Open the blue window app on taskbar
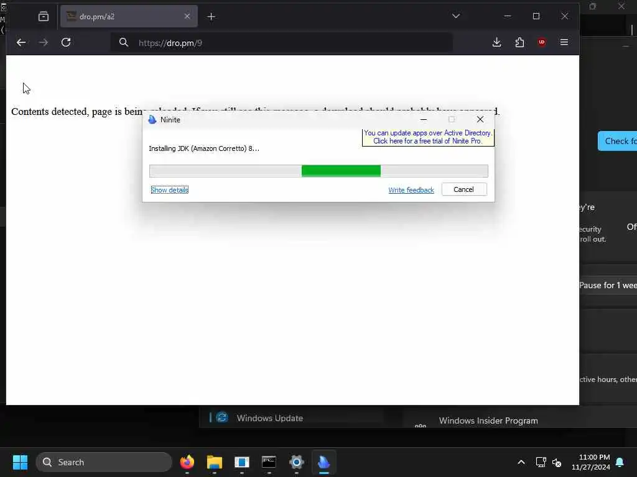Image resolution: width=637 pixels, height=477 pixels. click(242, 462)
